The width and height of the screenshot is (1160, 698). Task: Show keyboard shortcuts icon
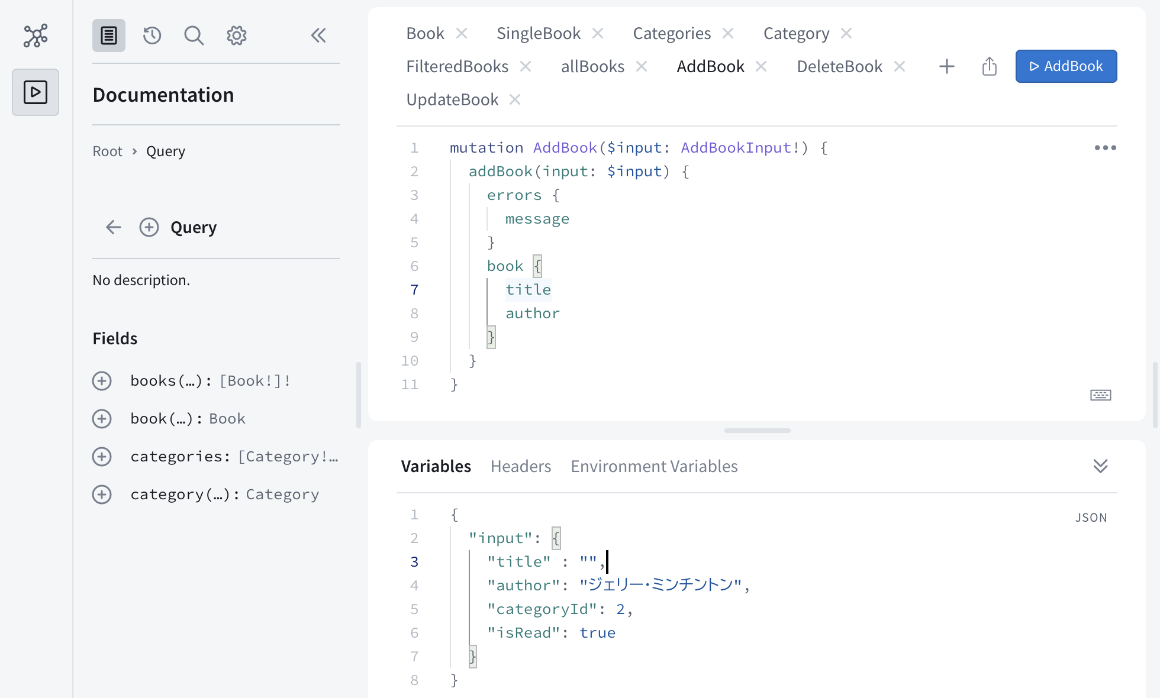pos(1101,395)
